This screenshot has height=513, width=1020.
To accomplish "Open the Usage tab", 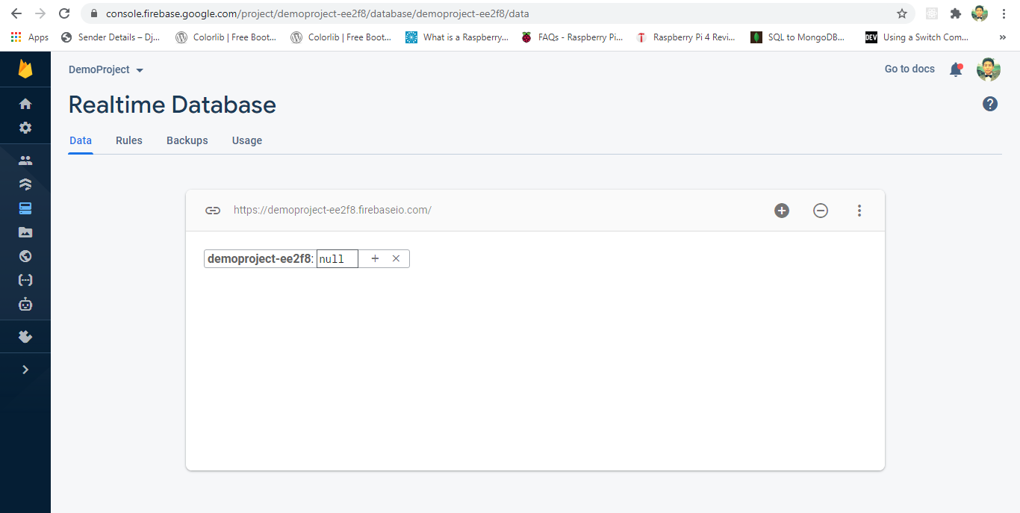I will tap(246, 140).
